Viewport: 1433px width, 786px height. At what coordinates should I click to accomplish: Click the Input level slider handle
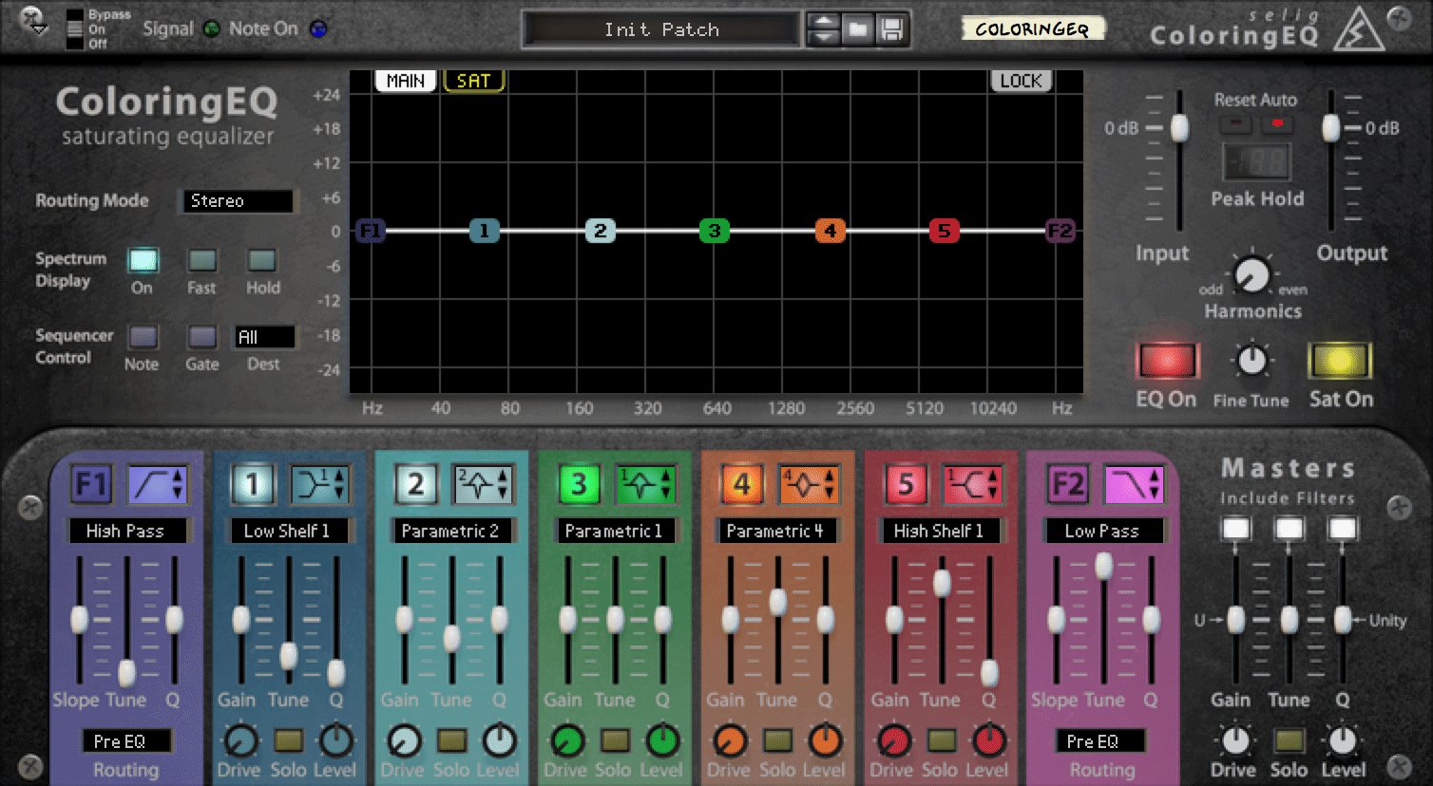tap(1179, 127)
